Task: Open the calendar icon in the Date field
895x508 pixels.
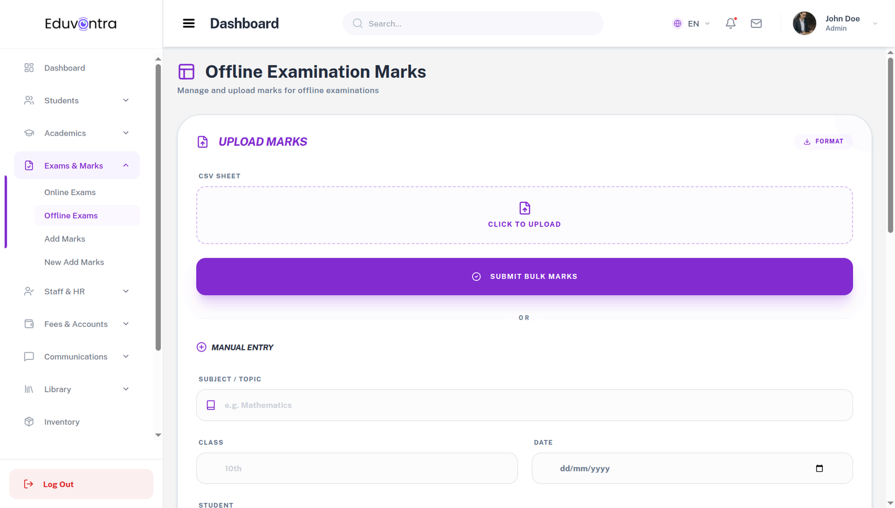Action: point(819,468)
